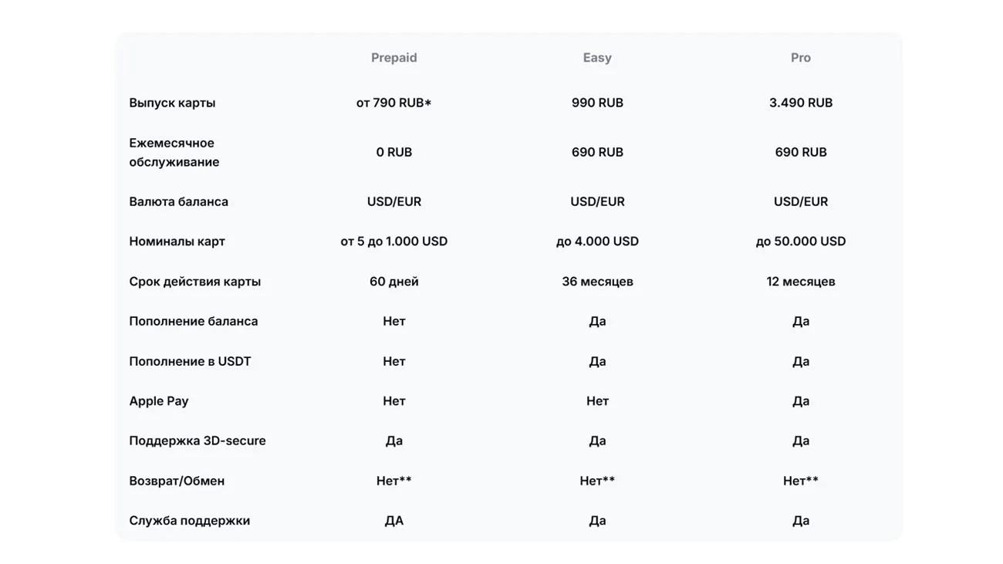Select the Apple Pay row label
This screenshot has width=1003, height=564.
(158, 401)
